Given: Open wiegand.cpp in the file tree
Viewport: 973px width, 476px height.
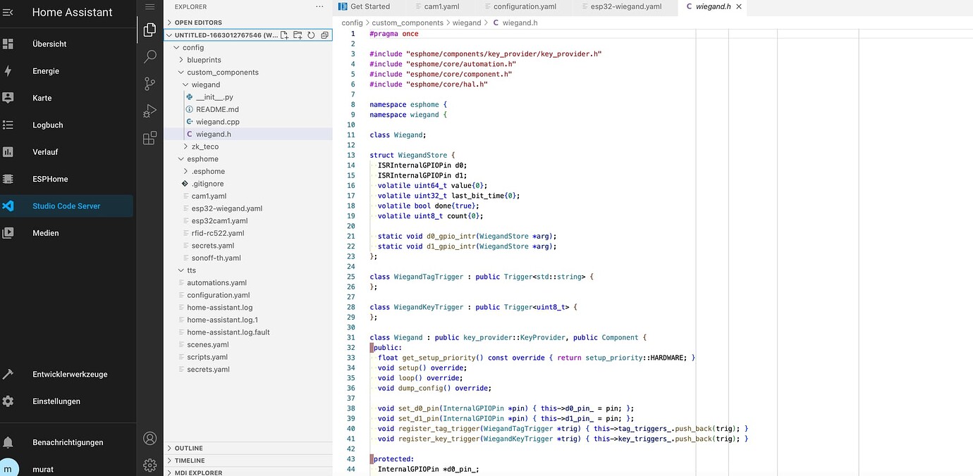Looking at the screenshot, I should 217,122.
